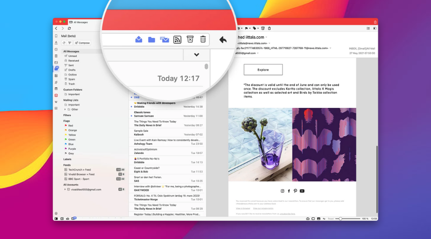Toggle mail layout icon at top right
The image size is (431, 239).
[374, 28]
